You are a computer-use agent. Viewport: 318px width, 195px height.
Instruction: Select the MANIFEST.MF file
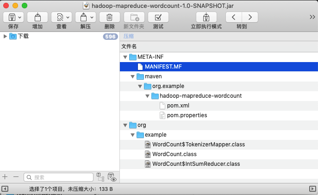(219, 67)
